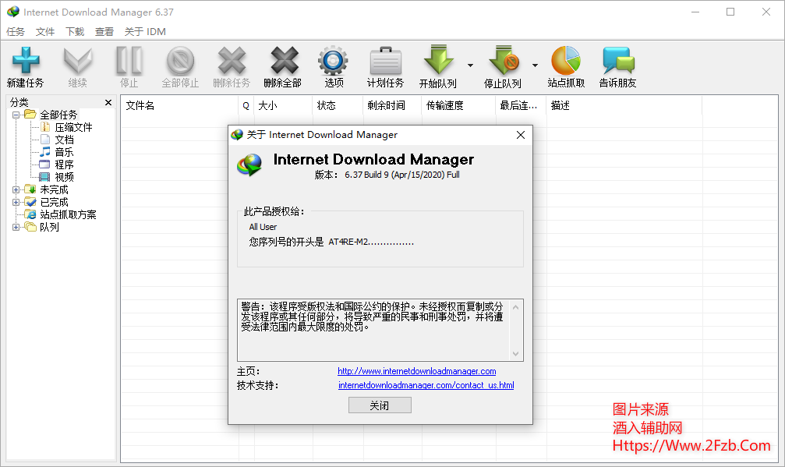Click the 开始队列 (start queue) icon
785x467 pixels.
[x=438, y=62]
